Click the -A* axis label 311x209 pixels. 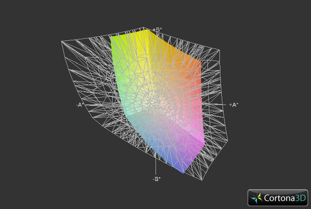(80, 105)
